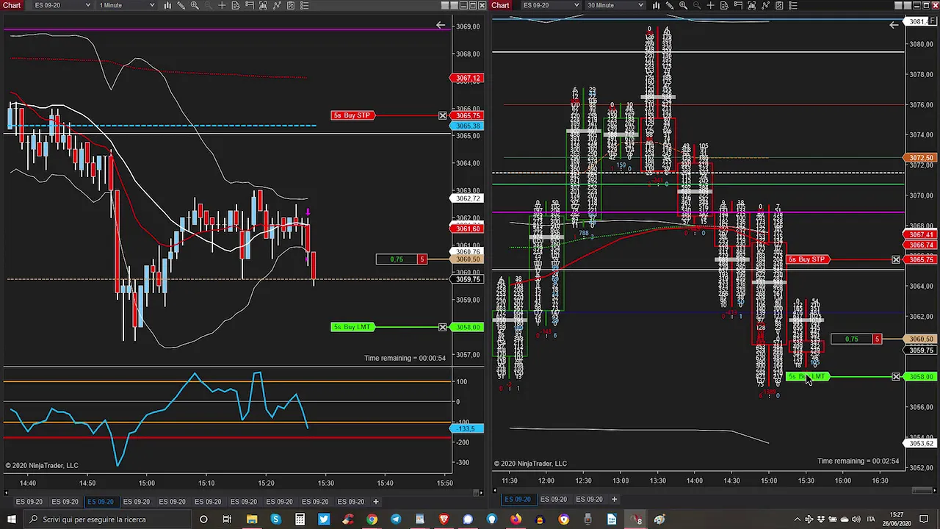Open the Chart menu of left window

click(12, 5)
